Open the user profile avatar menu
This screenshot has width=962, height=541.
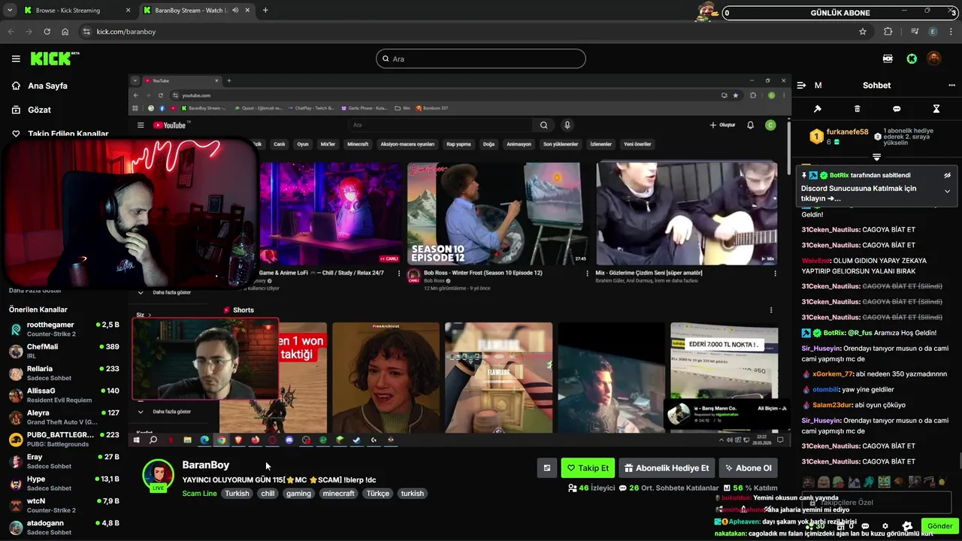click(933, 59)
